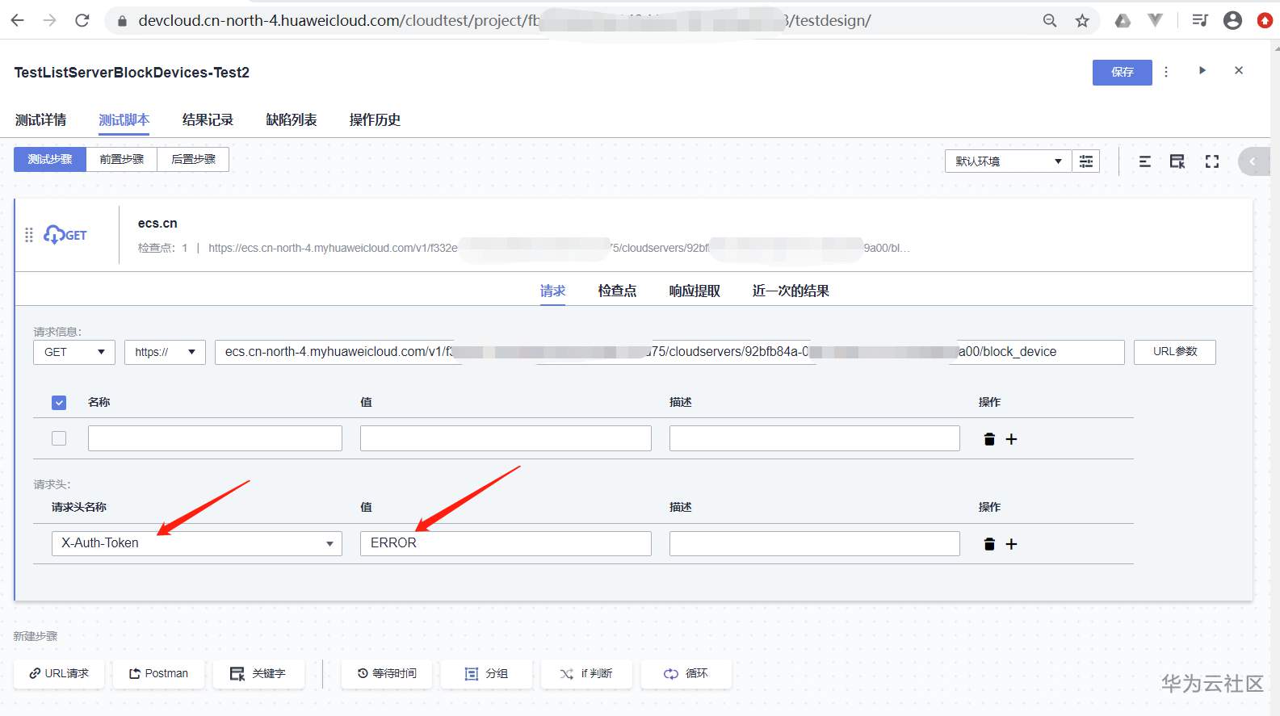
Task: Click the keyword library icon in toolbar
Action: coord(1177,161)
